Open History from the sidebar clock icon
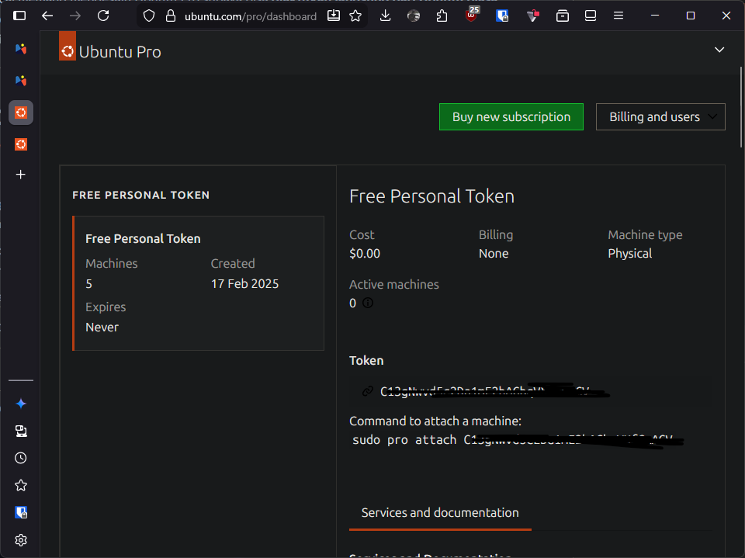This screenshot has width=745, height=558. click(x=21, y=458)
